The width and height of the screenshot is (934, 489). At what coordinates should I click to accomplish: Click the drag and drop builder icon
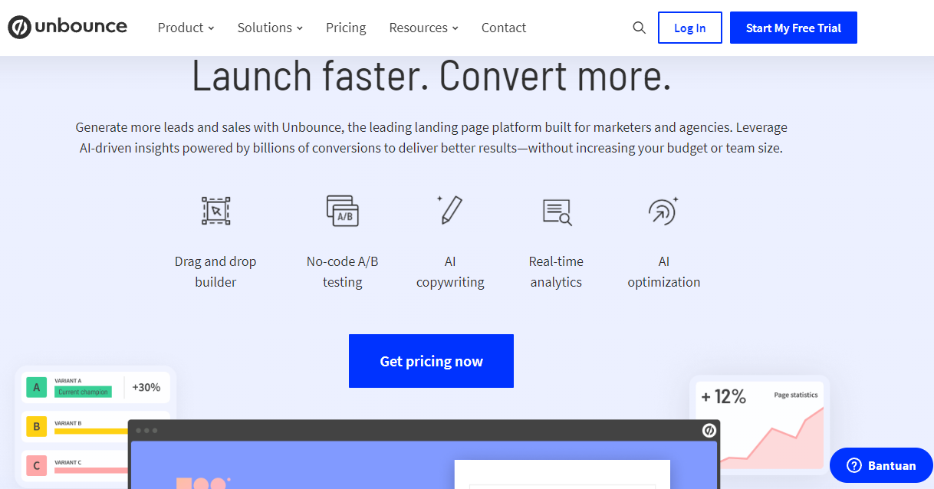215,210
